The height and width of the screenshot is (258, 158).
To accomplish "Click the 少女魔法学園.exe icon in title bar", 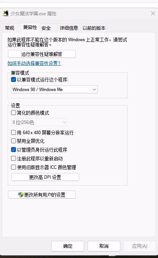I will point(5,13).
